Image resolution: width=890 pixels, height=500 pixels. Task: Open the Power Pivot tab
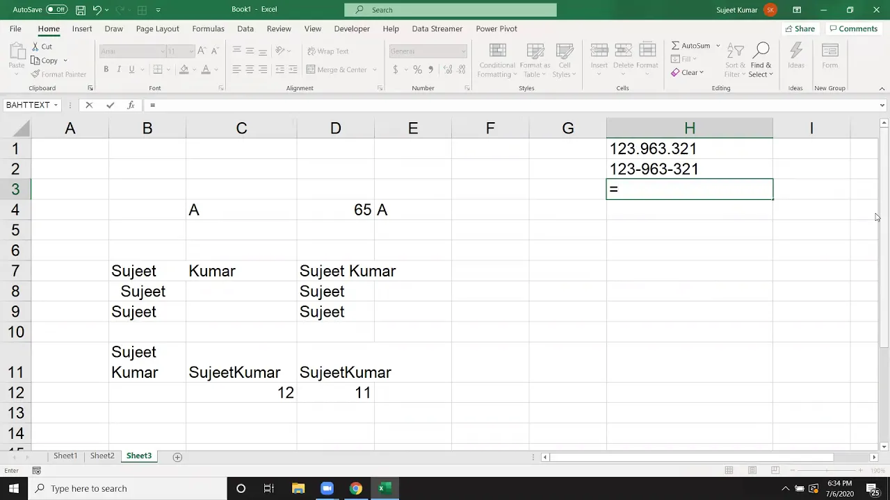coord(496,28)
